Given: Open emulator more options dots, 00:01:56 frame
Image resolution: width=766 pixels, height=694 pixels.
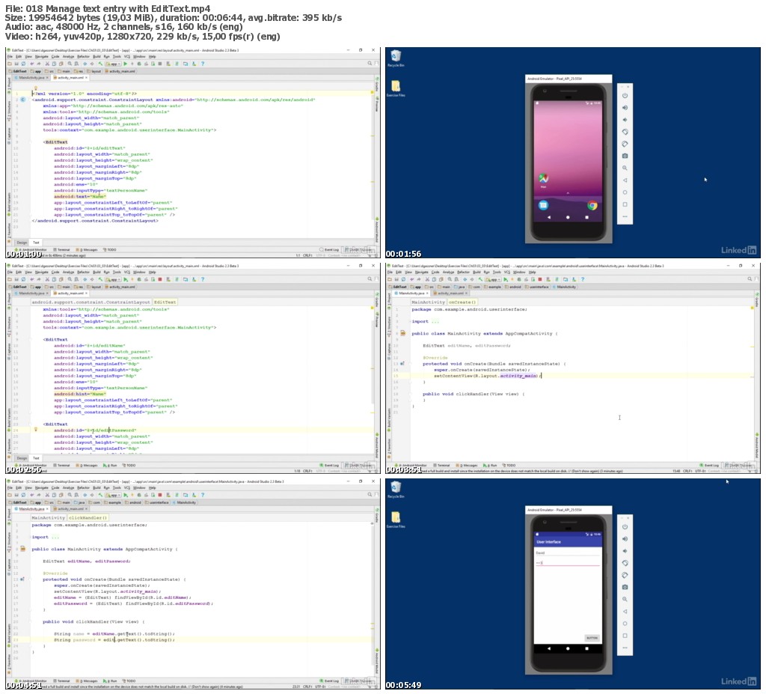Looking at the screenshot, I should click(x=625, y=216).
